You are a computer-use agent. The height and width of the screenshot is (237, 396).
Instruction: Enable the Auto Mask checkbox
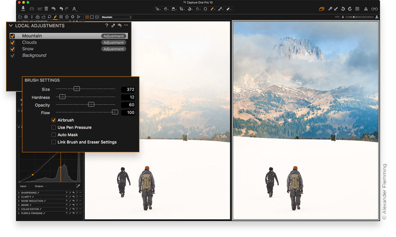coord(54,135)
